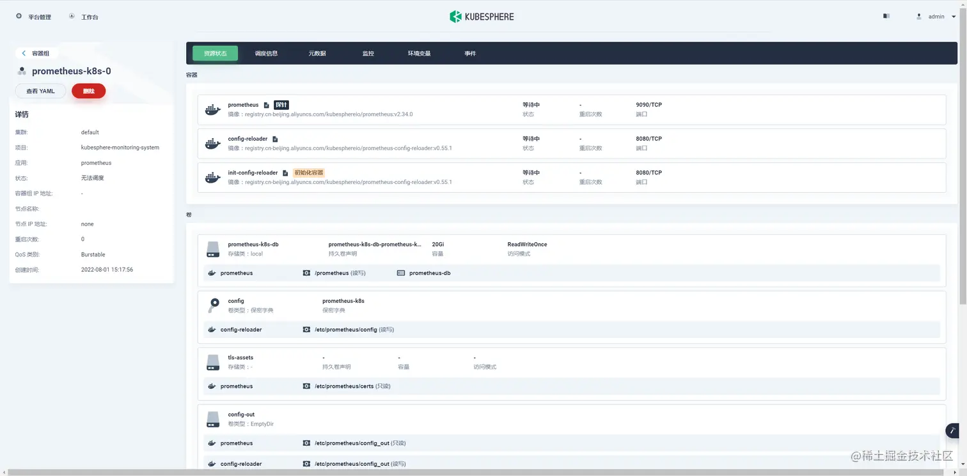The image size is (967, 476).
Task: Click mount icon beside /etc/prometheus/config
Action: 306,330
